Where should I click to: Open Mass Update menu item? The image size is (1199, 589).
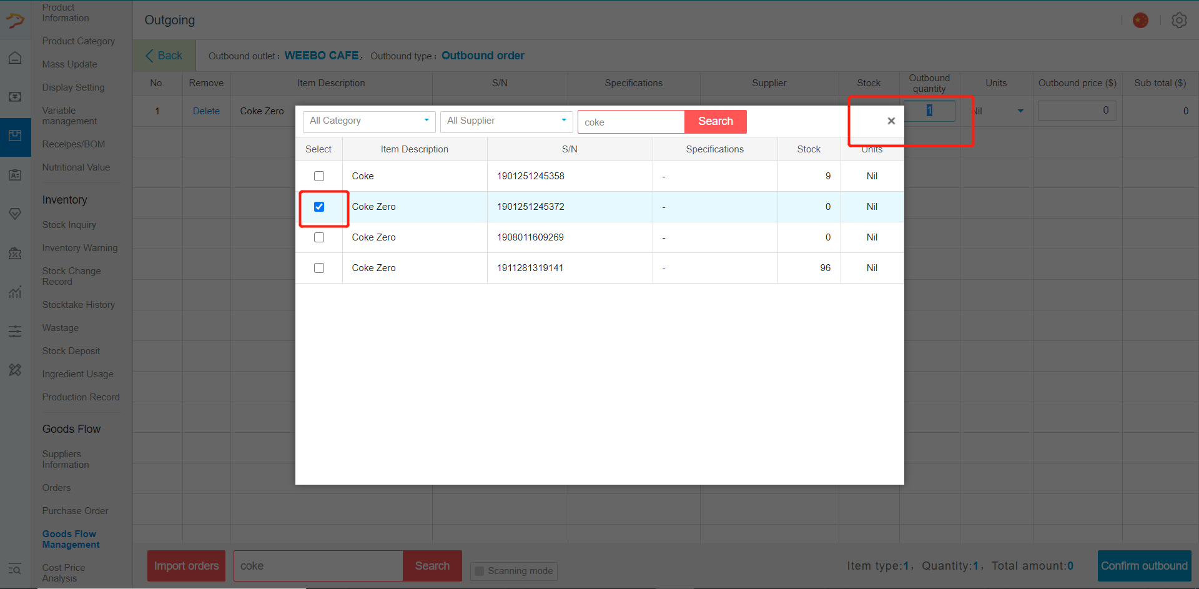pyautogui.click(x=70, y=64)
